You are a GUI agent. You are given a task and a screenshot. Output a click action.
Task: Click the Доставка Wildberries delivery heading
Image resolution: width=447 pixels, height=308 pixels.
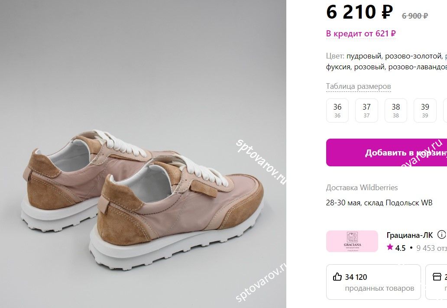[x=362, y=188]
